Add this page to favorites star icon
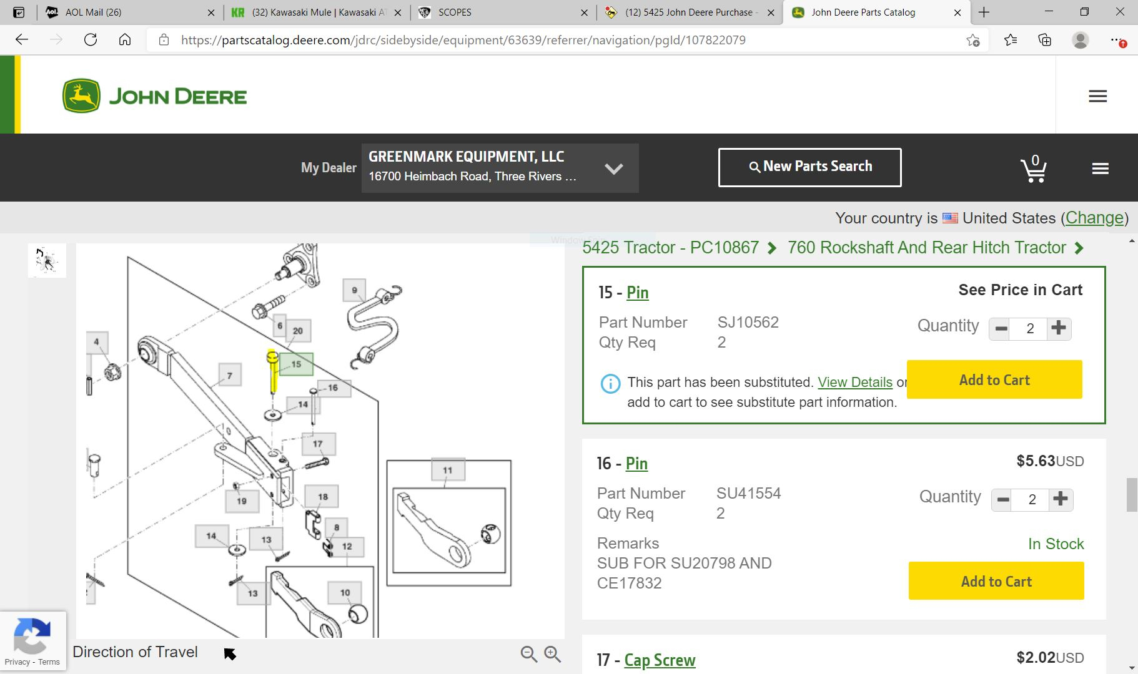This screenshot has width=1138, height=674. click(973, 41)
